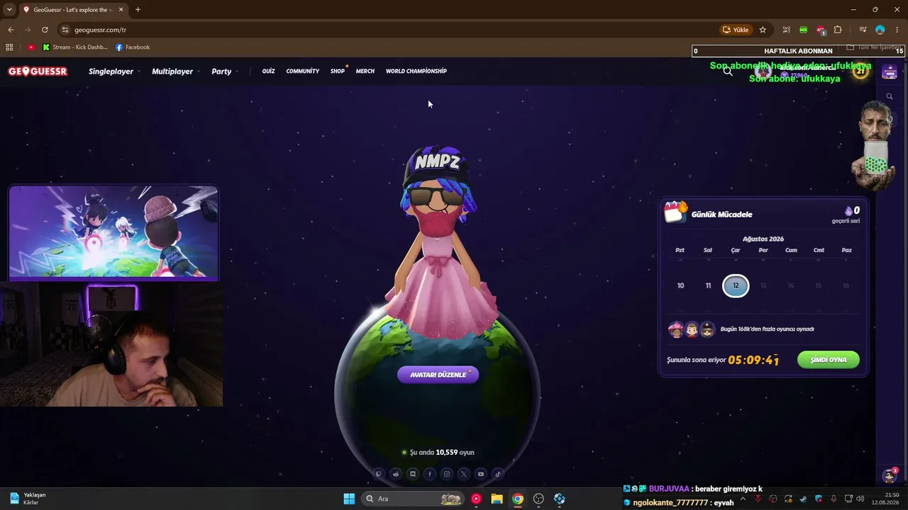
Task: Click the Ağustos 2026 month label
Action: [x=763, y=239]
